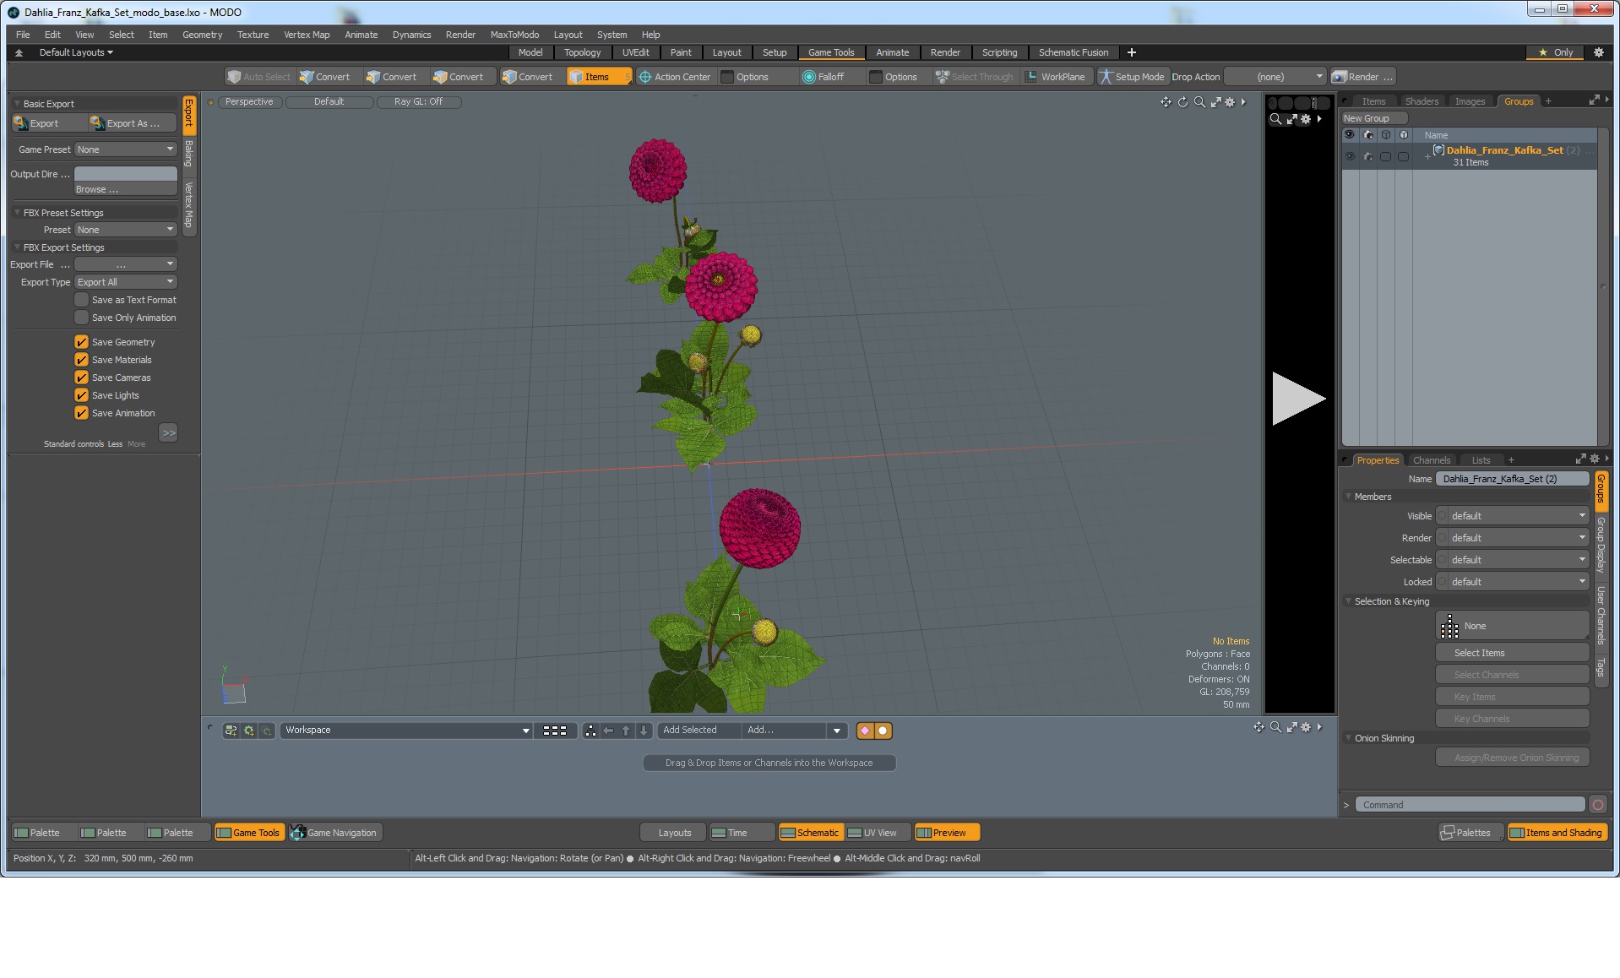
Task: Open the Texture menu
Action: [x=253, y=35]
